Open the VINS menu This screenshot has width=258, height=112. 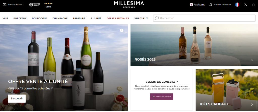5,18
